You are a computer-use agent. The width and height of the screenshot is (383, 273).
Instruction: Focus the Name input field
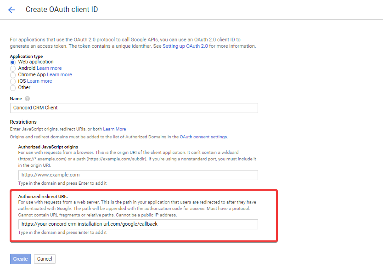tap(134, 108)
